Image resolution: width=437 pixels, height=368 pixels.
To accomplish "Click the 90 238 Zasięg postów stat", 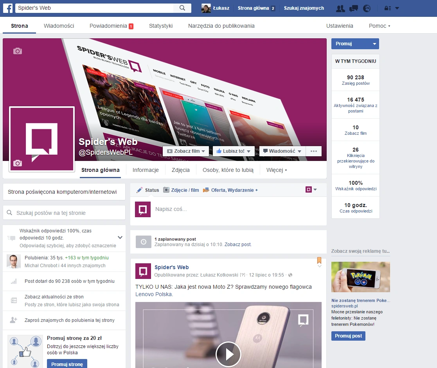I will (356, 80).
